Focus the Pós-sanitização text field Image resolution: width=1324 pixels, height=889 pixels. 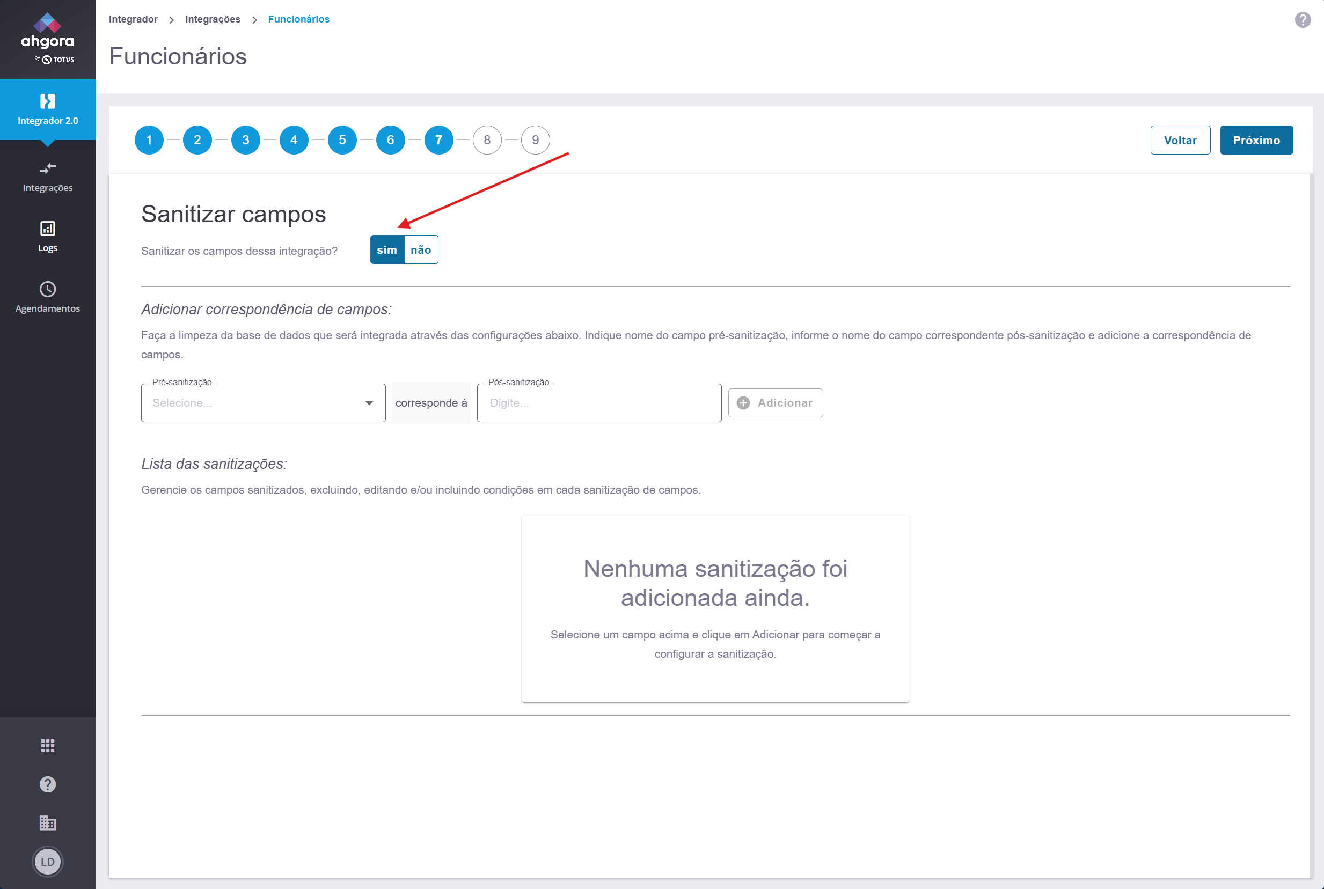tap(599, 403)
